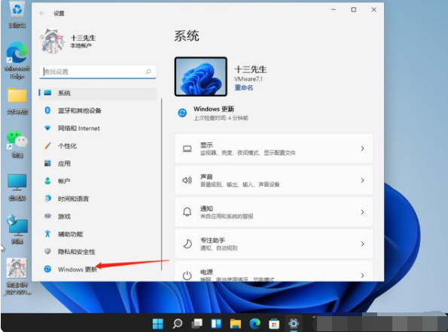Select 辅助功能 sidebar item
Image resolution: width=448 pixels, height=332 pixels.
(98, 233)
